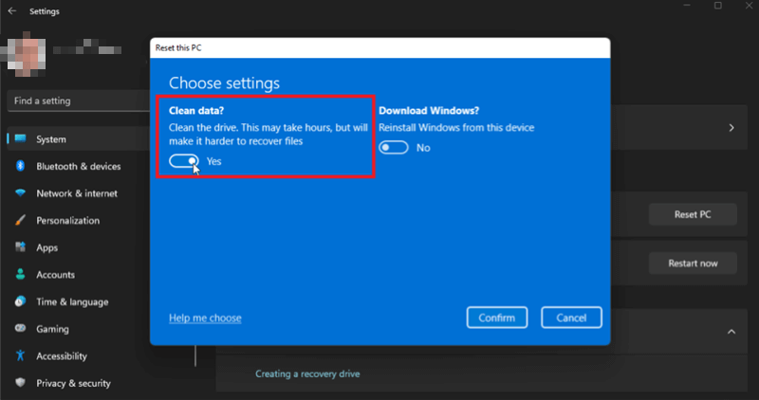Open the Help me choose link
The height and width of the screenshot is (400, 759).
click(x=205, y=318)
